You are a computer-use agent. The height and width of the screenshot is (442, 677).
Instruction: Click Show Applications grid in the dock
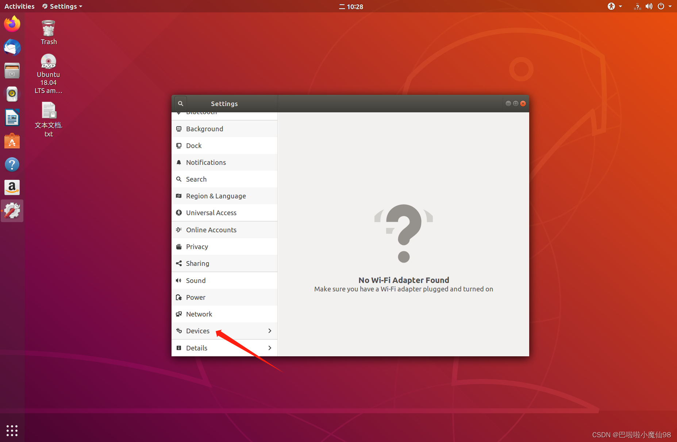coord(12,430)
